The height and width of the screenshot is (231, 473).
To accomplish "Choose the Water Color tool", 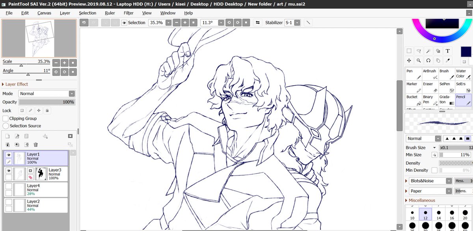I will coord(463,74).
